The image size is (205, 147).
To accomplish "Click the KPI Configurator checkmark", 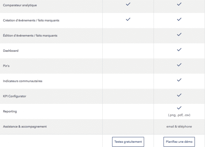I will pyautogui.click(x=179, y=95).
